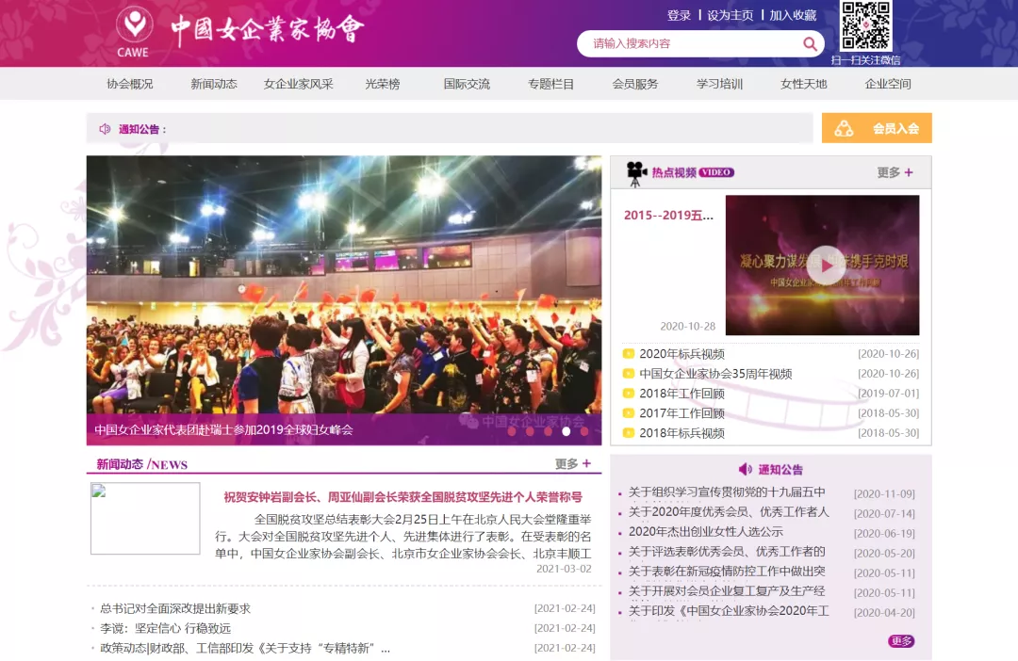
Task: Click the 加入收藏 link
Action: (x=793, y=16)
